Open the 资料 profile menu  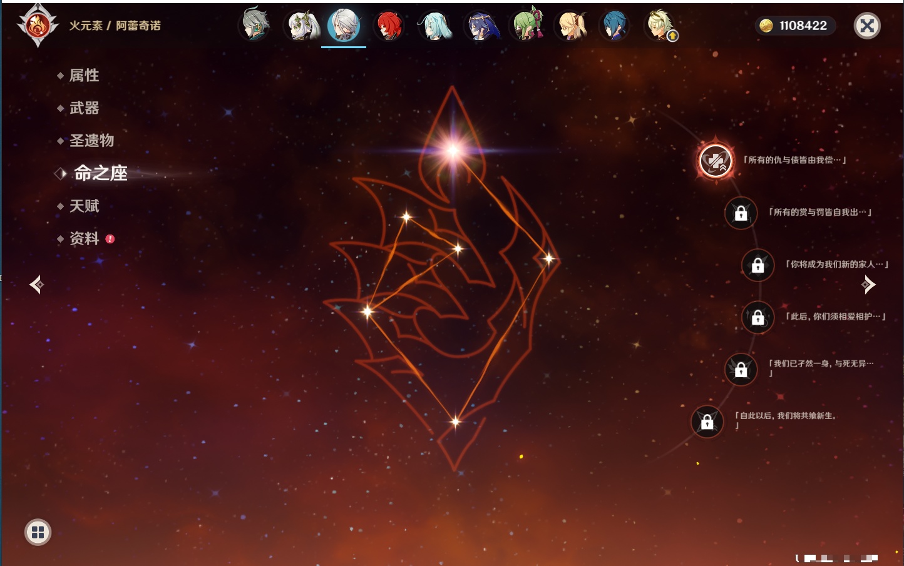pyautogui.click(x=84, y=238)
